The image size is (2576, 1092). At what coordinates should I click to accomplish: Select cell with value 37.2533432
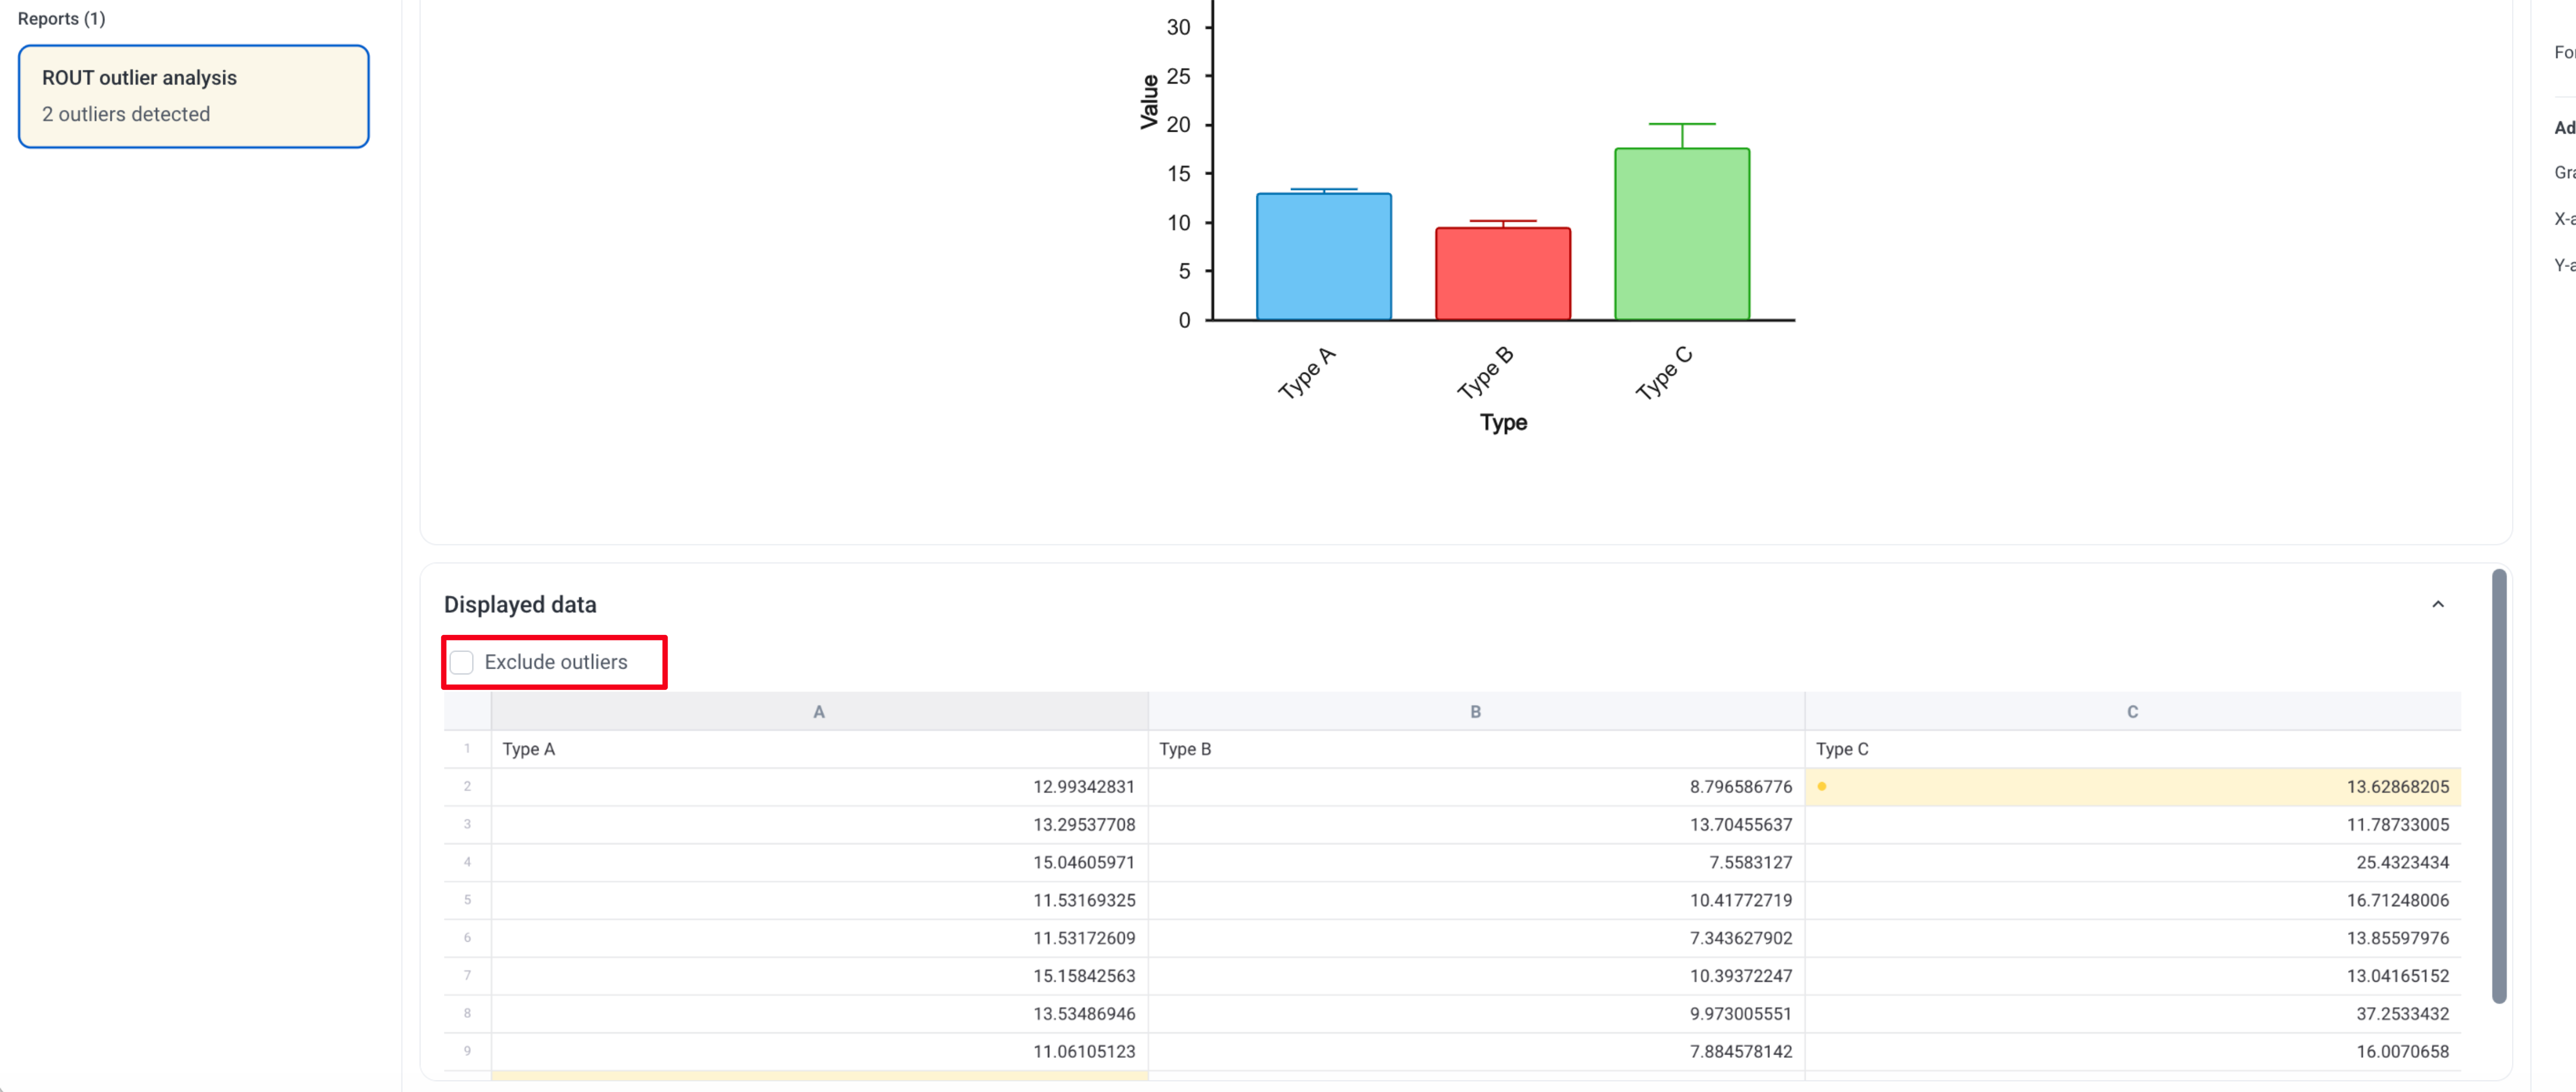[x=2133, y=1013]
